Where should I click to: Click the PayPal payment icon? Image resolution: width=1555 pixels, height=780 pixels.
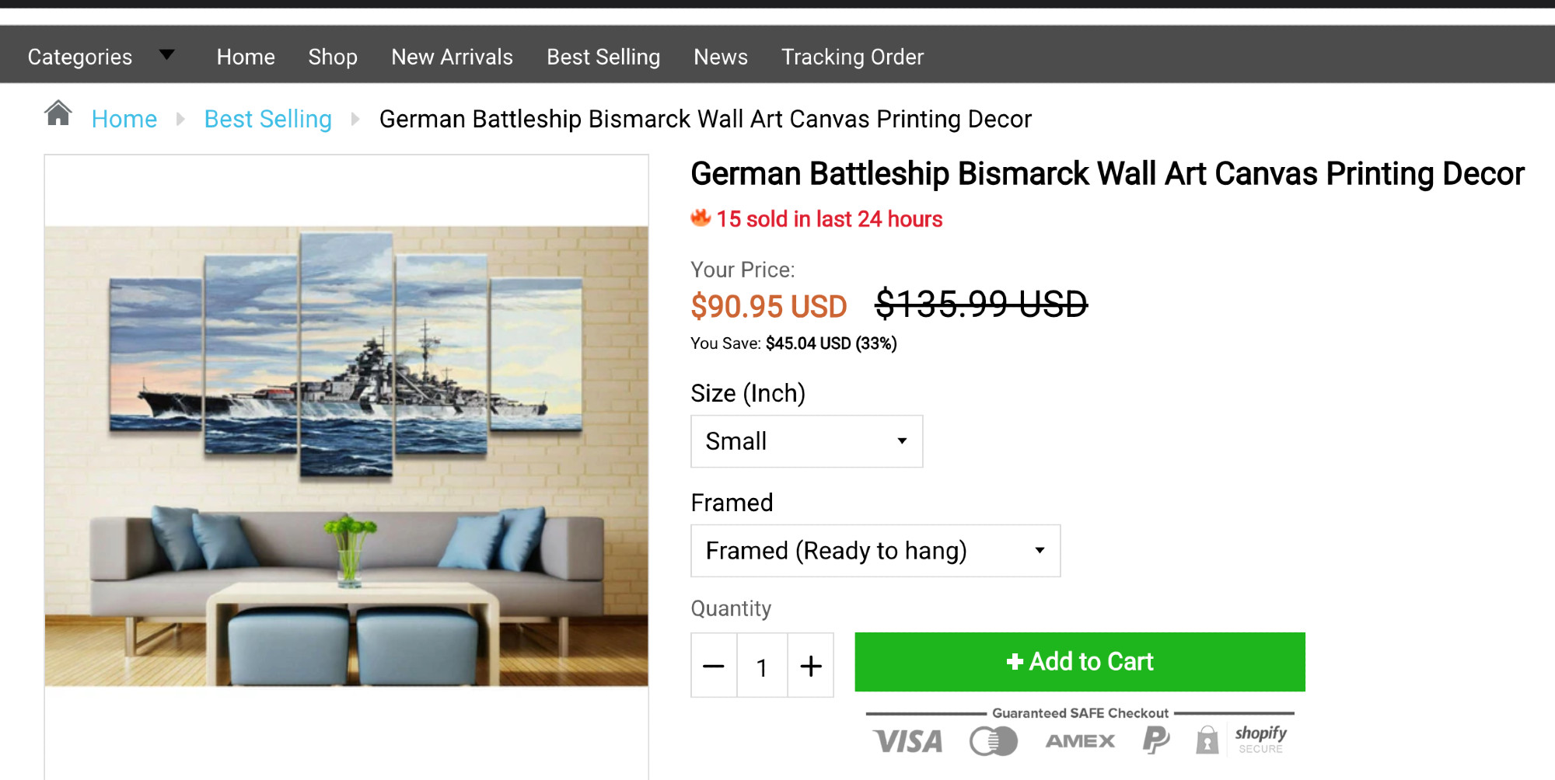(x=1155, y=740)
